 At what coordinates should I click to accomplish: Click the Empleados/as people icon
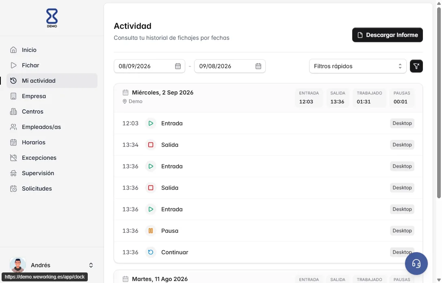13,127
